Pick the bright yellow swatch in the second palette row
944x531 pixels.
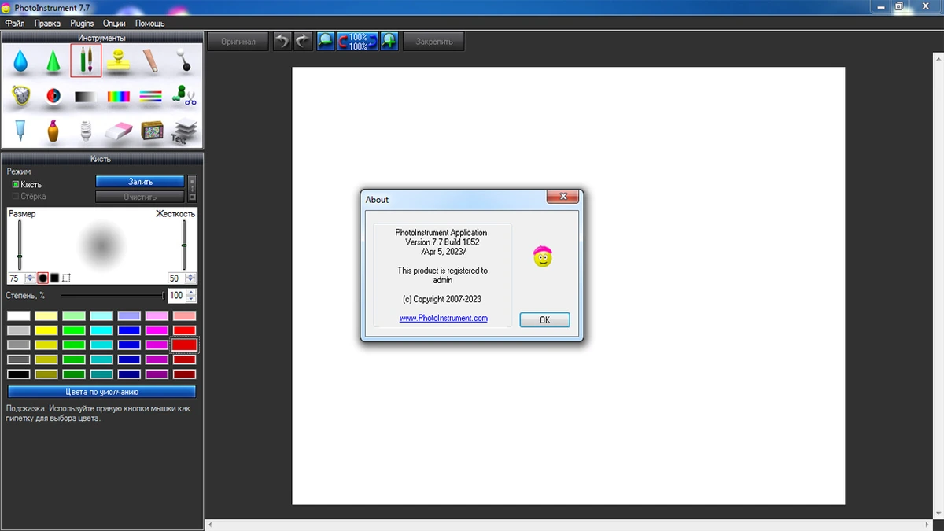[x=46, y=330]
